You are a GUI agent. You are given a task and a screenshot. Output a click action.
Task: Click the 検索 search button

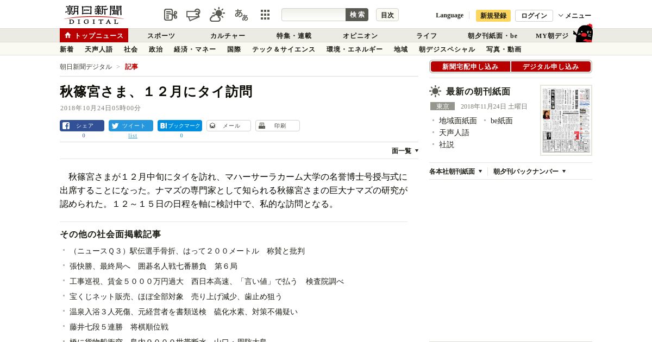pos(357,15)
